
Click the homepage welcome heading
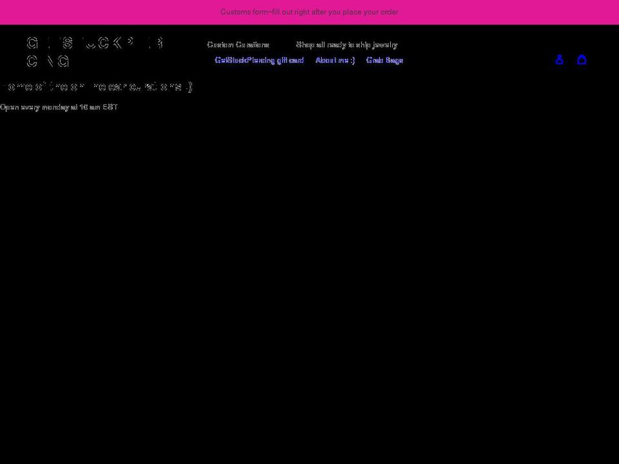97,86
